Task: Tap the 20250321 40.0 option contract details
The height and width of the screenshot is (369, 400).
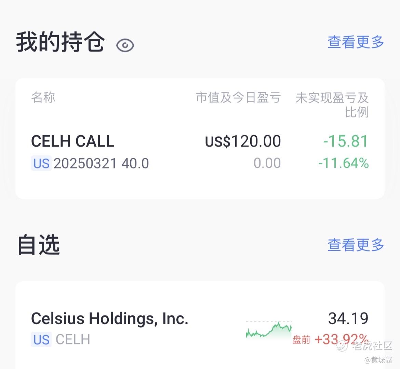Action: click(x=101, y=163)
